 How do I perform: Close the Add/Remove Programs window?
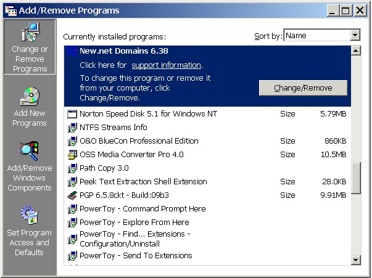pos(360,10)
